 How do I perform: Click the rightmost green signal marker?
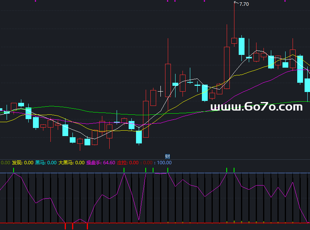[x=234, y=170]
